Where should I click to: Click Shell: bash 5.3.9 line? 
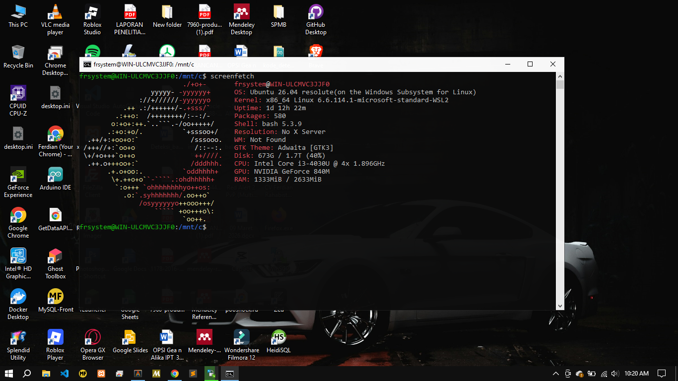coord(268,124)
